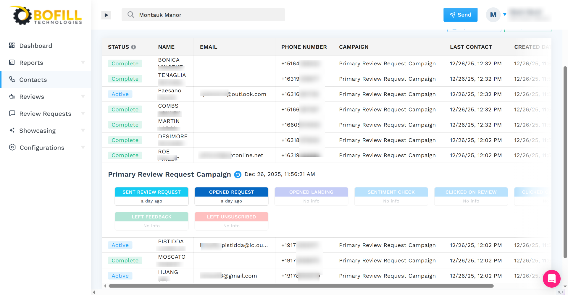Click the Review Requests speech-bubble icon

(x=12, y=113)
